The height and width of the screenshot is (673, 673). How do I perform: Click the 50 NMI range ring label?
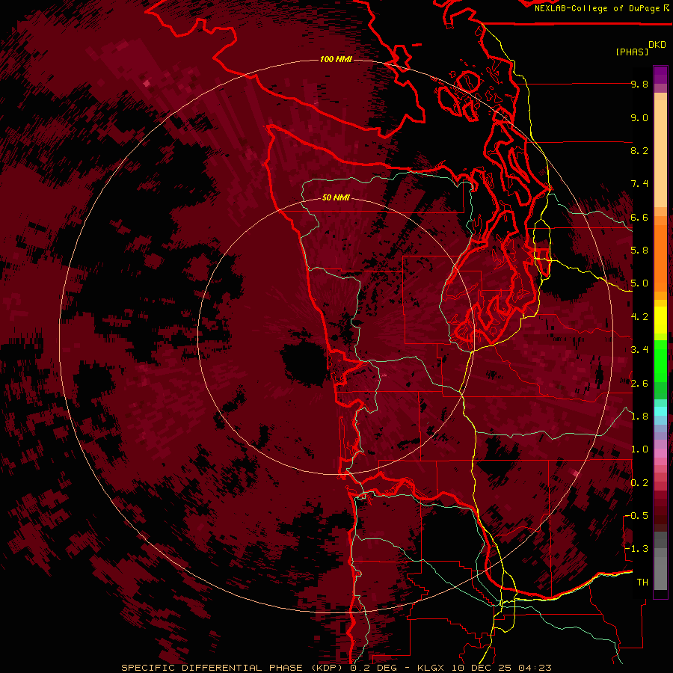click(x=336, y=197)
